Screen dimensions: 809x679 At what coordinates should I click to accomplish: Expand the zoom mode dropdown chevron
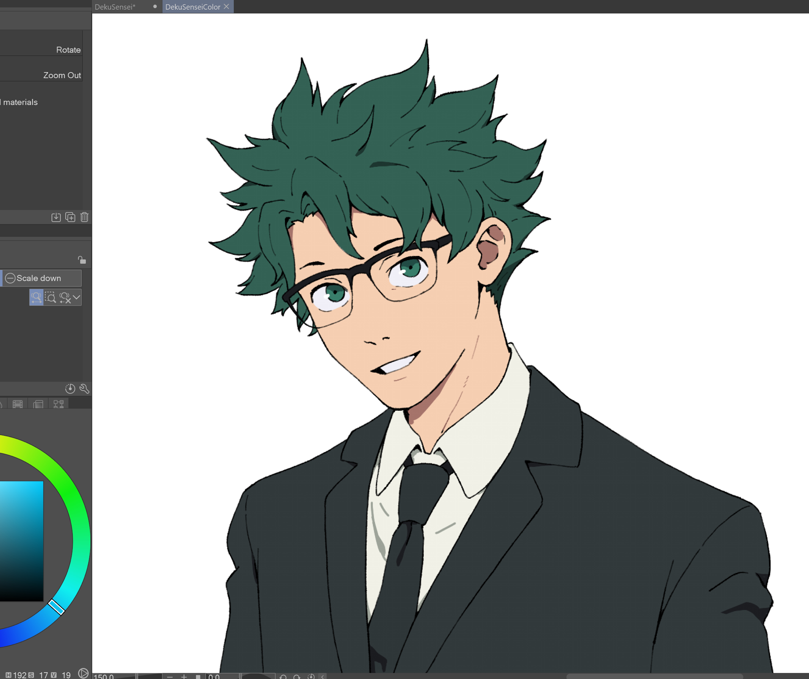(76, 297)
